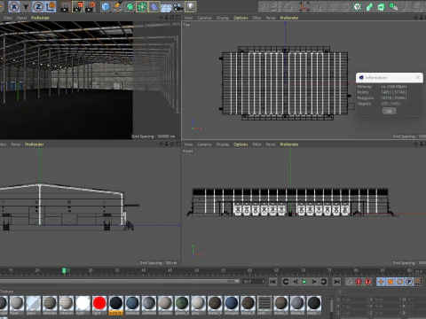Go to start of animation
426x319 pixels.
tap(272, 282)
